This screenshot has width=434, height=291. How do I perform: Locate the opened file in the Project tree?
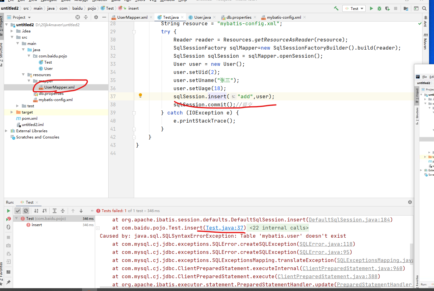click(78, 17)
